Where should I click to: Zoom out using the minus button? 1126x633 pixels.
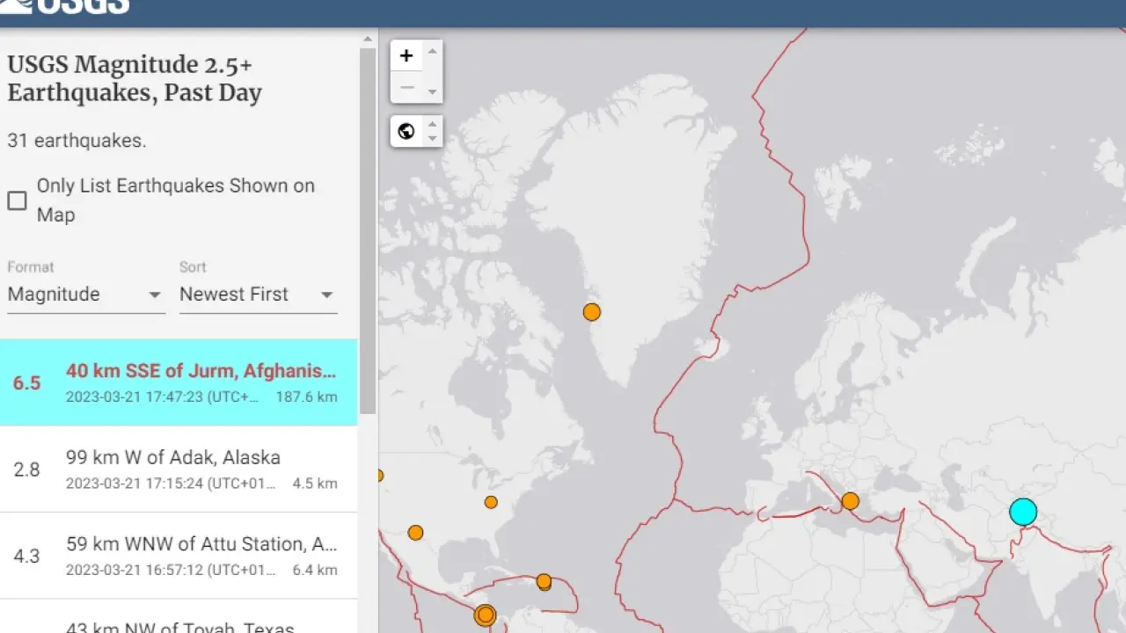406,87
